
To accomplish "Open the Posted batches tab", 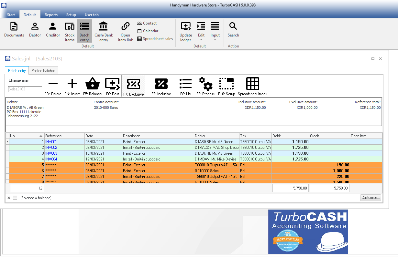I will point(43,71).
